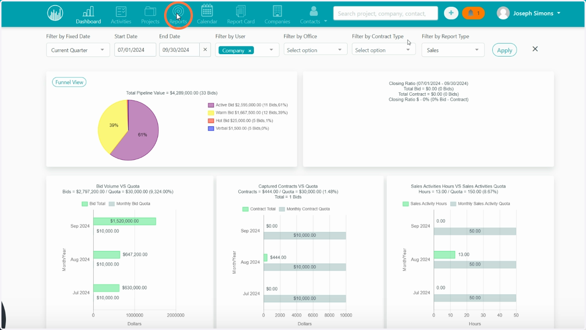Click the Apply filter button
This screenshot has width=586, height=330.
pos(504,50)
